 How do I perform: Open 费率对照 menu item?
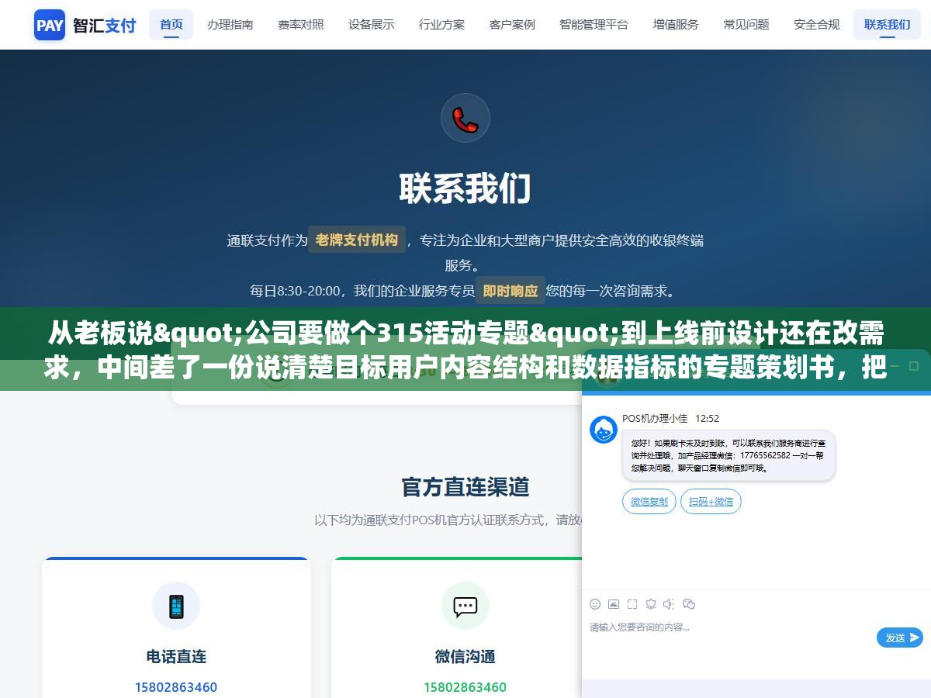pyautogui.click(x=300, y=24)
